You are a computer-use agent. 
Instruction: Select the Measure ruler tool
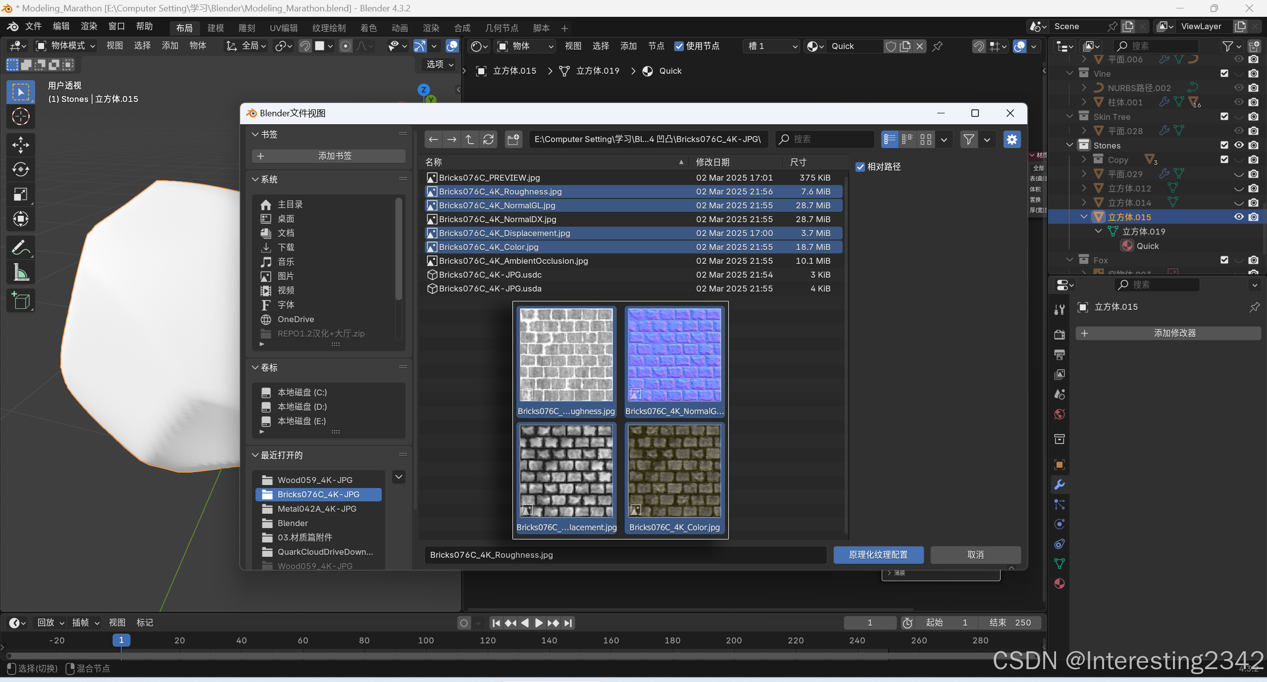(x=20, y=272)
